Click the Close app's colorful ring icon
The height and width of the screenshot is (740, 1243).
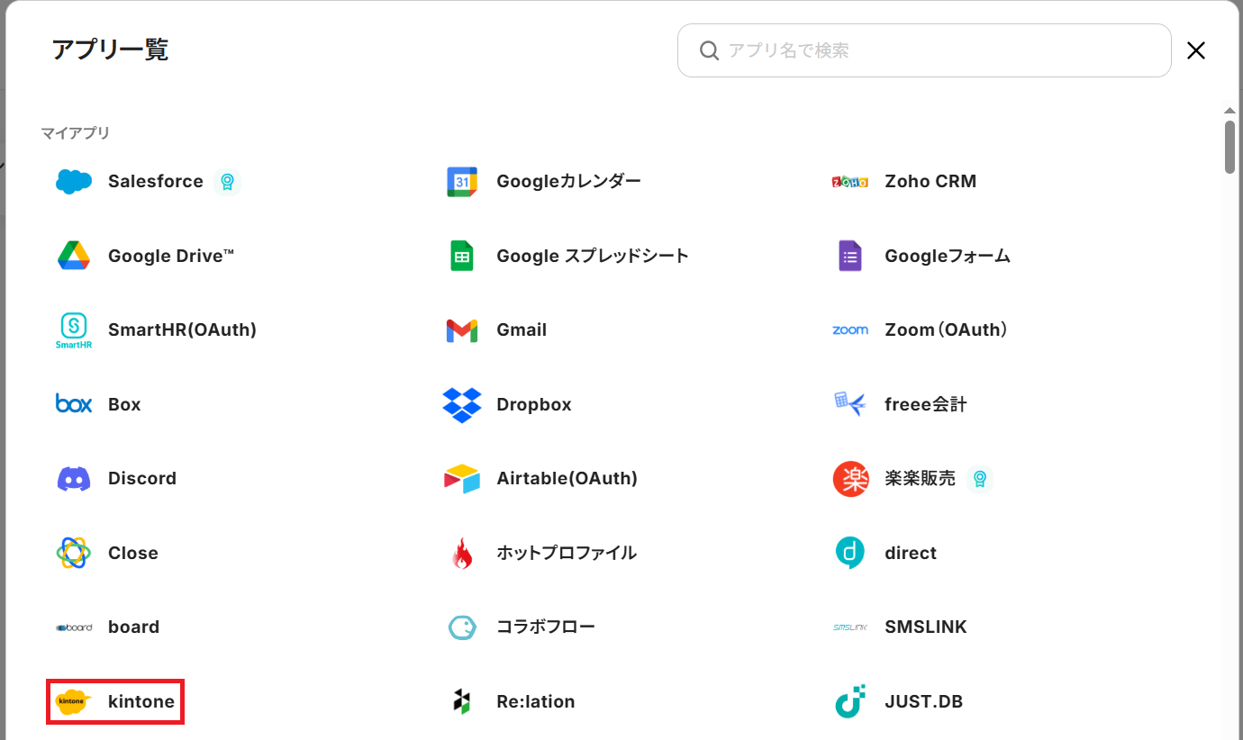(74, 553)
